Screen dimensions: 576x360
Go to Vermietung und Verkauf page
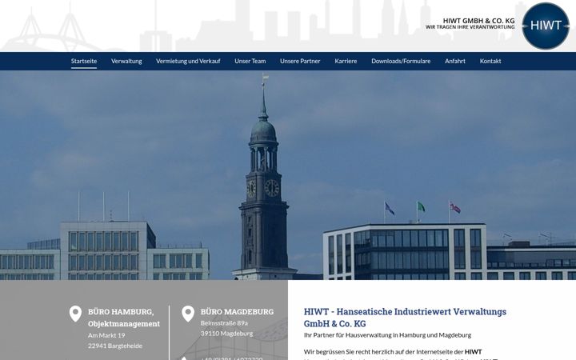tap(188, 61)
